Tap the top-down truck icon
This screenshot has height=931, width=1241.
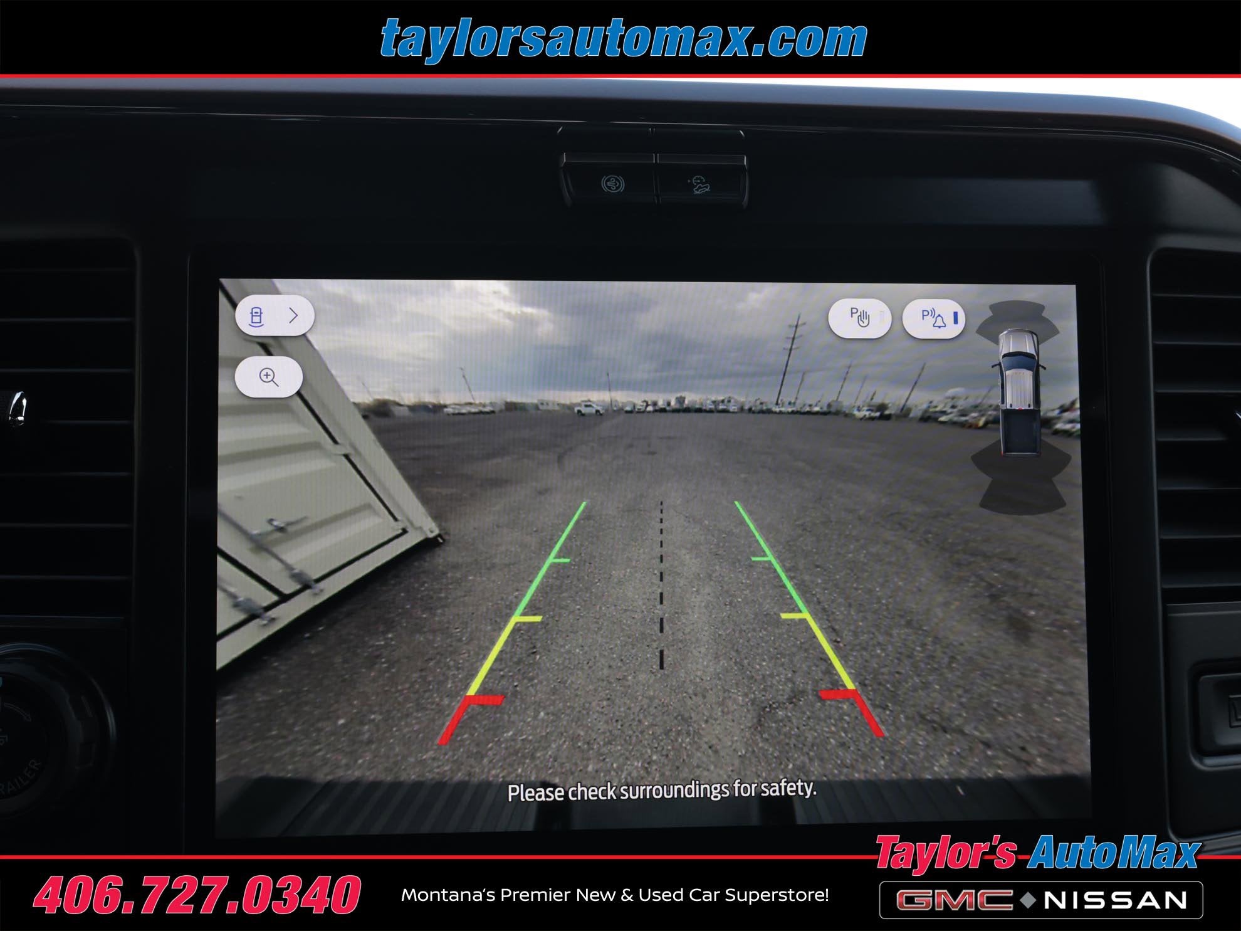coord(1020,392)
